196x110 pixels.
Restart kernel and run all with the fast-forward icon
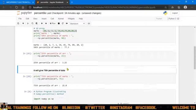tap(67, 24)
